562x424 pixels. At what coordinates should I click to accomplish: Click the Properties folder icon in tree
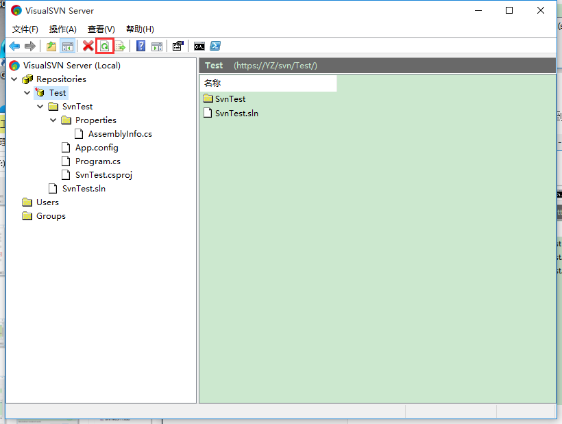pyautogui.click(x=66, y=120)
